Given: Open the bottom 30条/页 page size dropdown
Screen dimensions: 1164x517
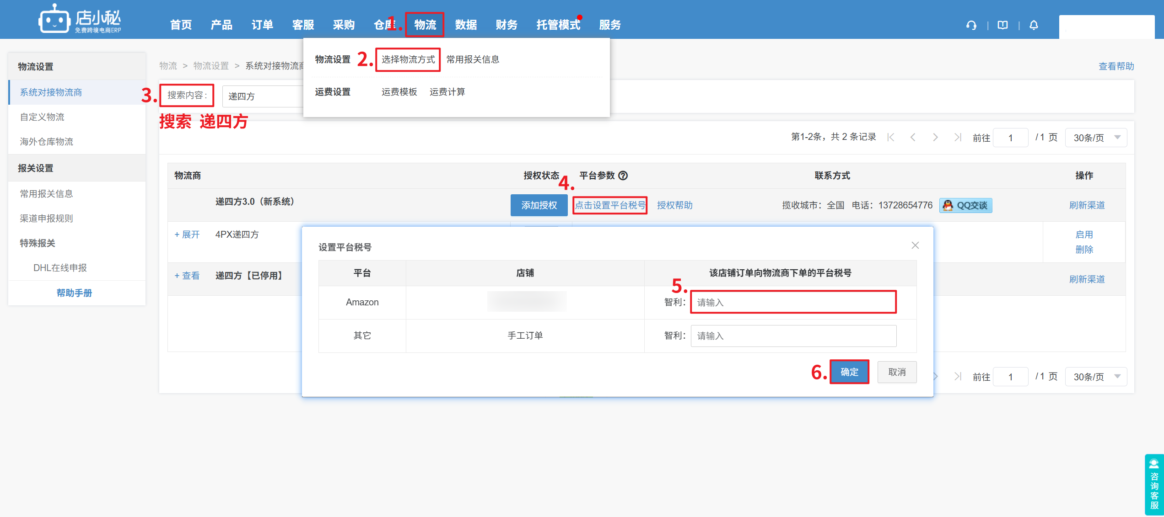Looking at the screenshot, I should (x=1096, y=377).
